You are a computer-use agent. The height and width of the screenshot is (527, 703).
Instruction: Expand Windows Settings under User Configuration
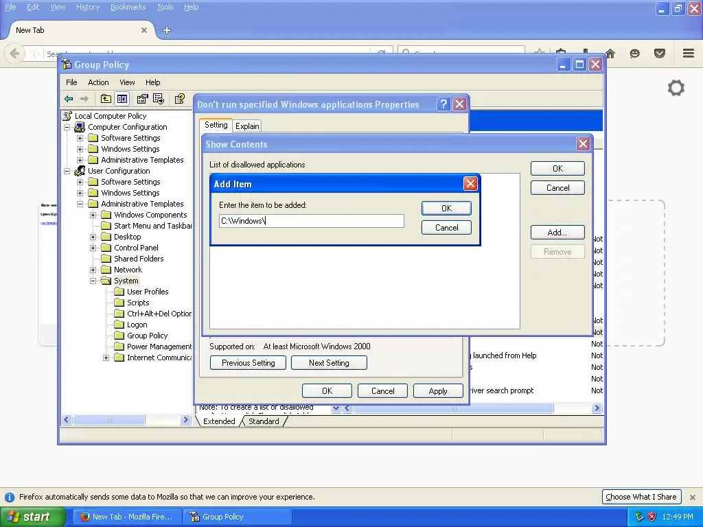point(80,193)
